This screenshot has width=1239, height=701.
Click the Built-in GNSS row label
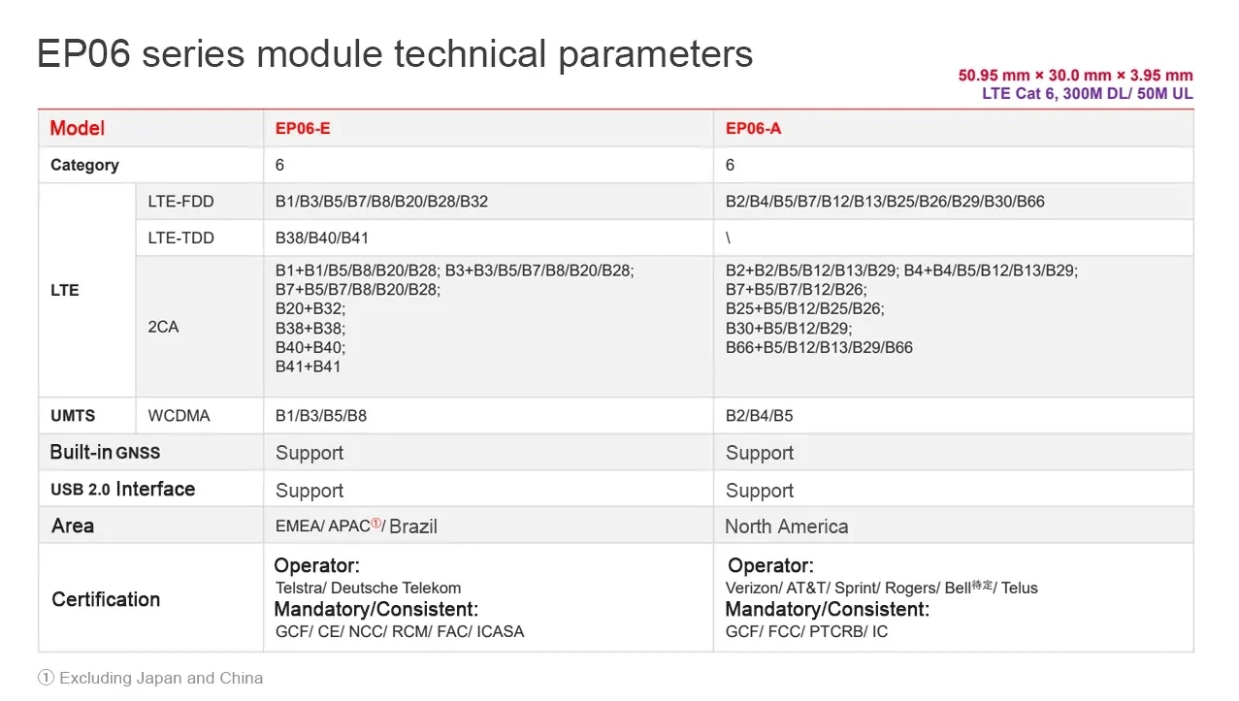pos(105,453)
